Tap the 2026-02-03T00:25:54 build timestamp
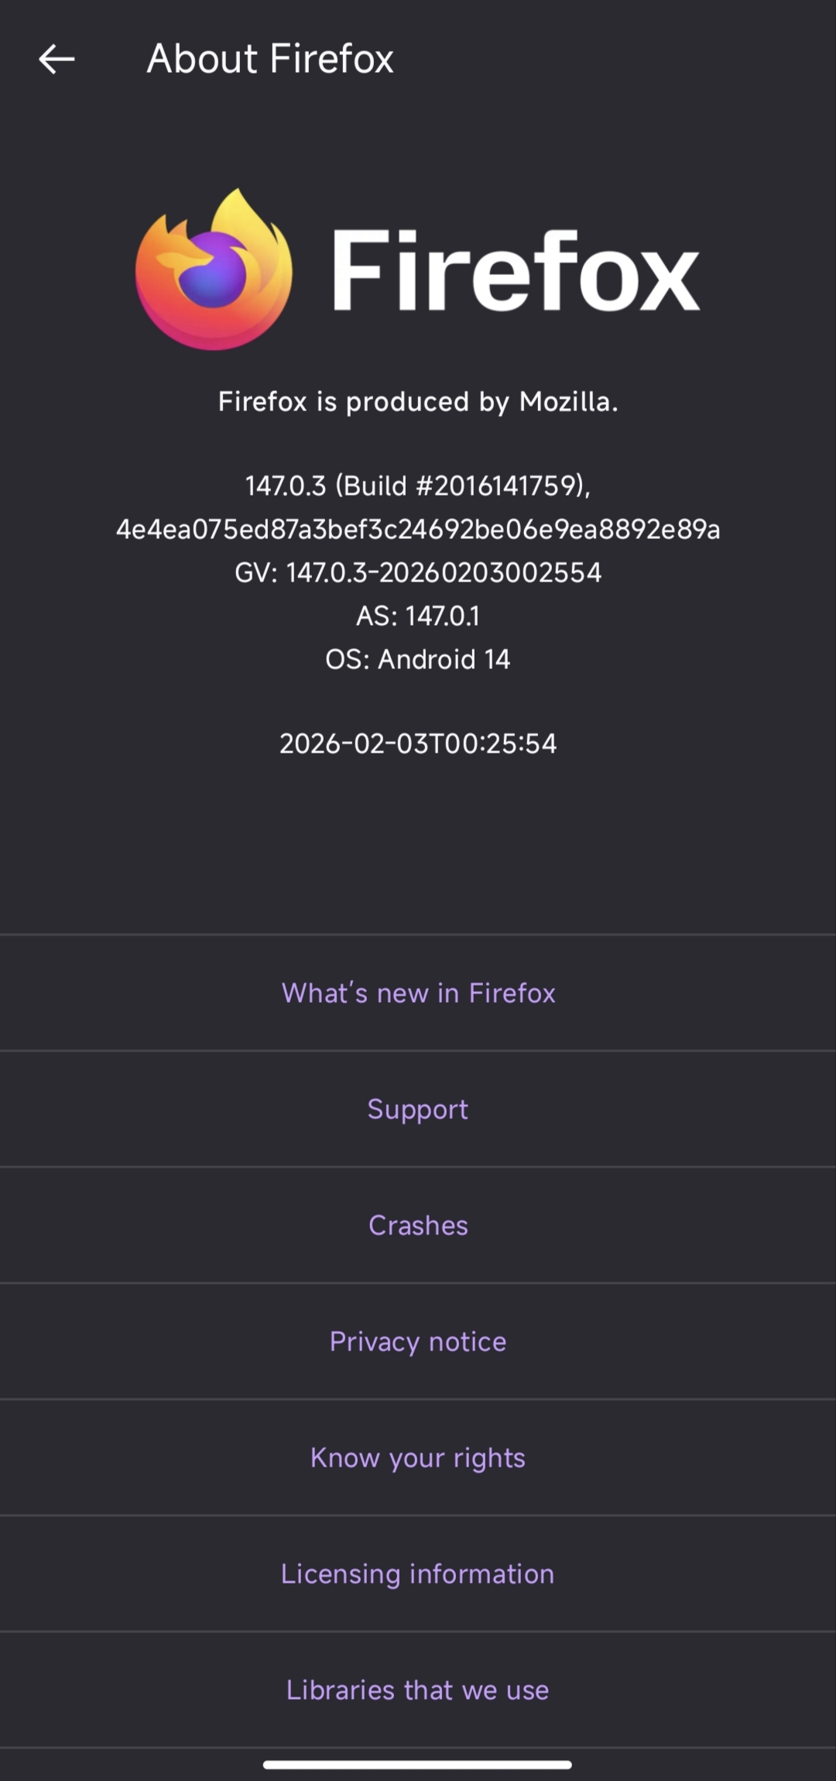836x1781 pixels. (x=418, y=743)
